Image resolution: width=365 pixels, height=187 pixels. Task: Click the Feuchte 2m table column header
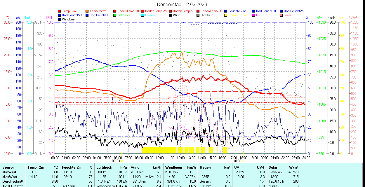pos(72,167)
